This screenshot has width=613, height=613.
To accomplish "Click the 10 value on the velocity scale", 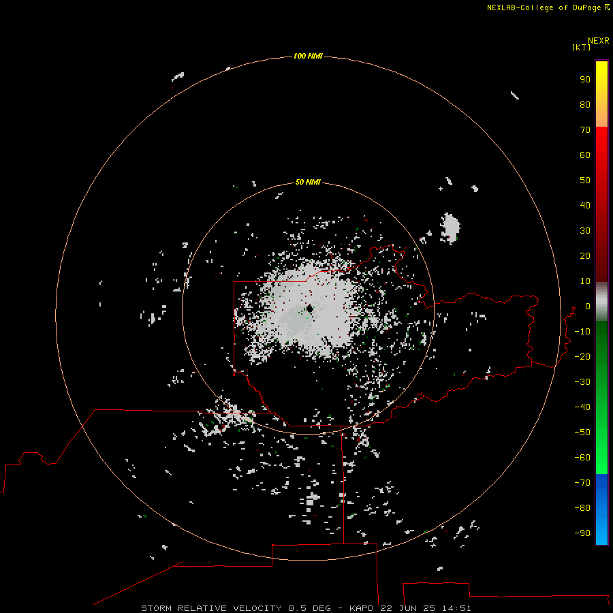I will click(585, 281).
